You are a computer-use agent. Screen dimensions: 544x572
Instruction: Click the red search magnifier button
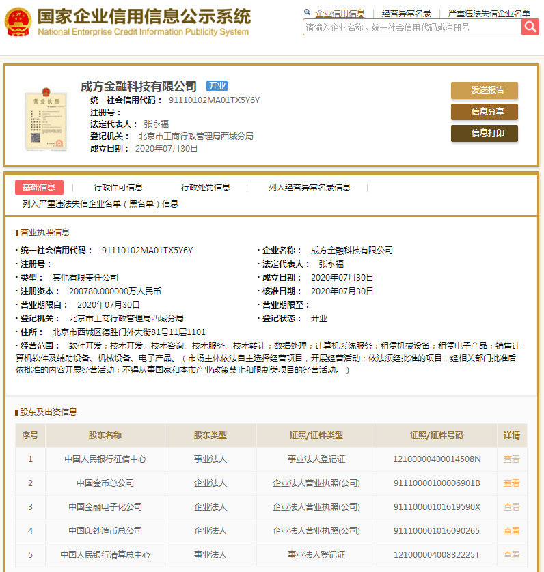tap(530, 27)
